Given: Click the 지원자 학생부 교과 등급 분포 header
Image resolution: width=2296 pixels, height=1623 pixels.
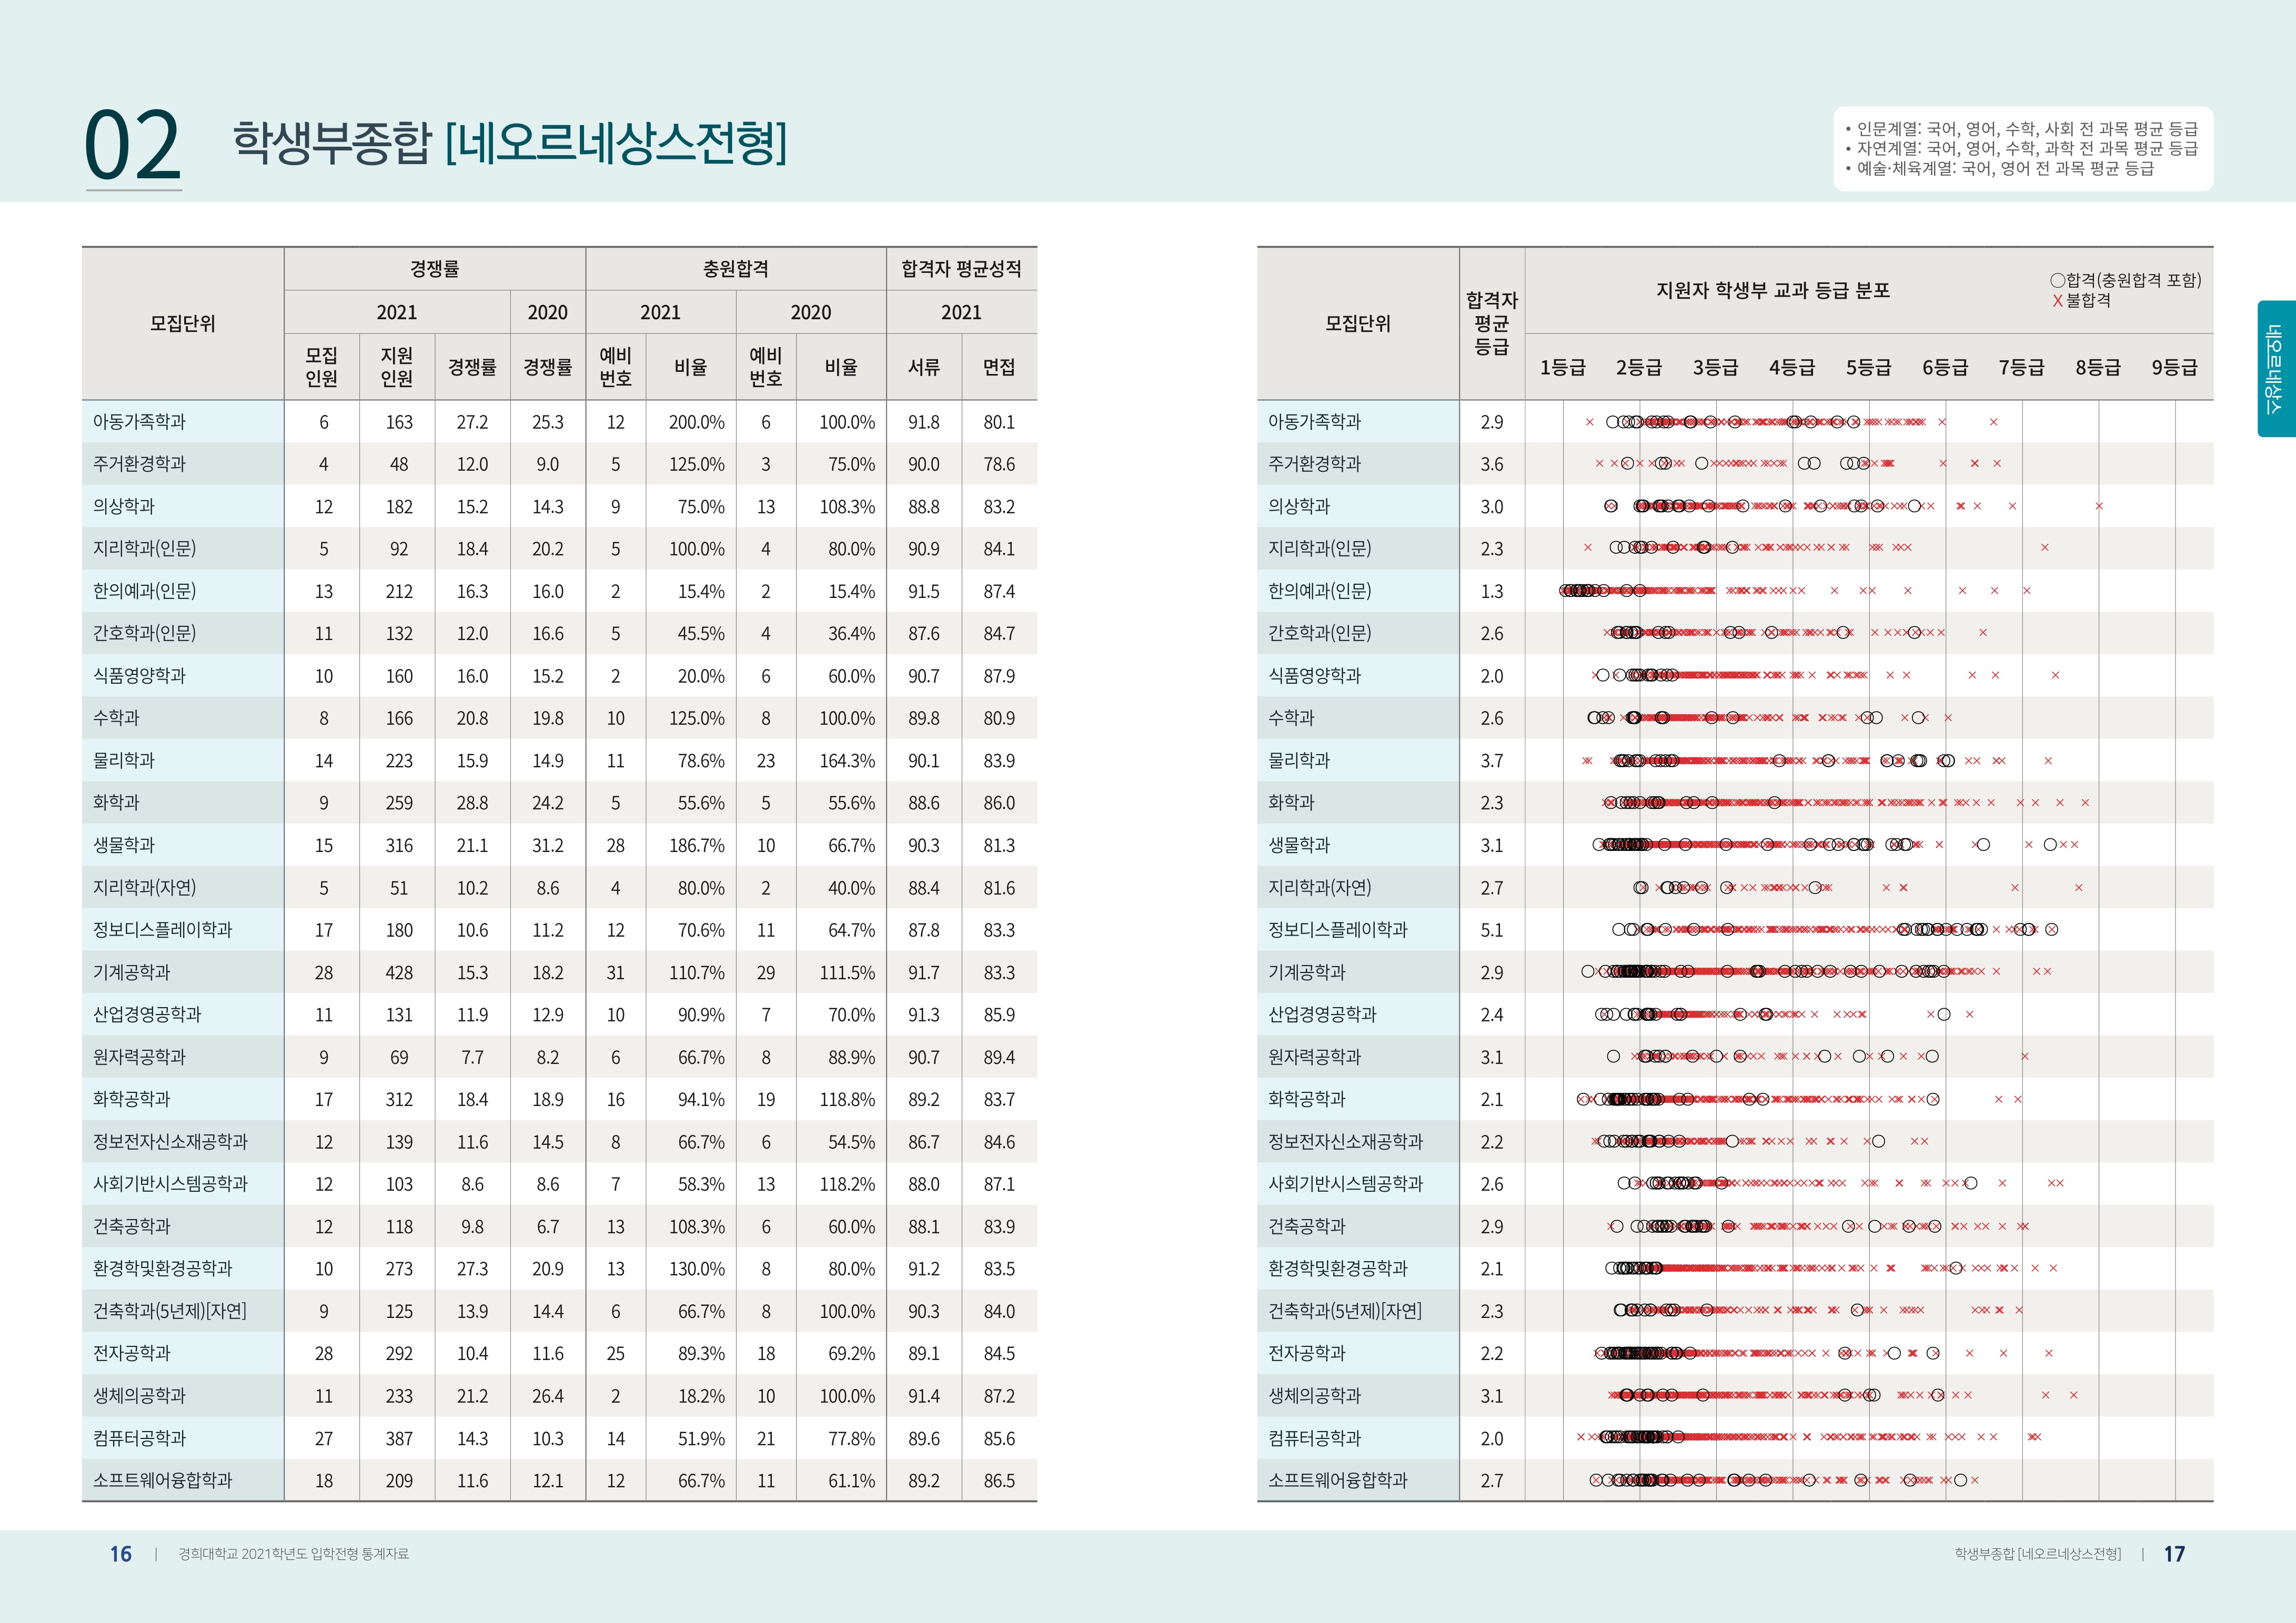Looking at the screenshot, I should click(1772, 291).
